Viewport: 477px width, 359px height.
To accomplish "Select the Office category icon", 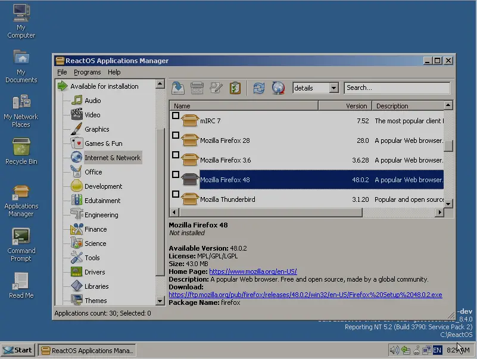I will click(x=77, y=171).
